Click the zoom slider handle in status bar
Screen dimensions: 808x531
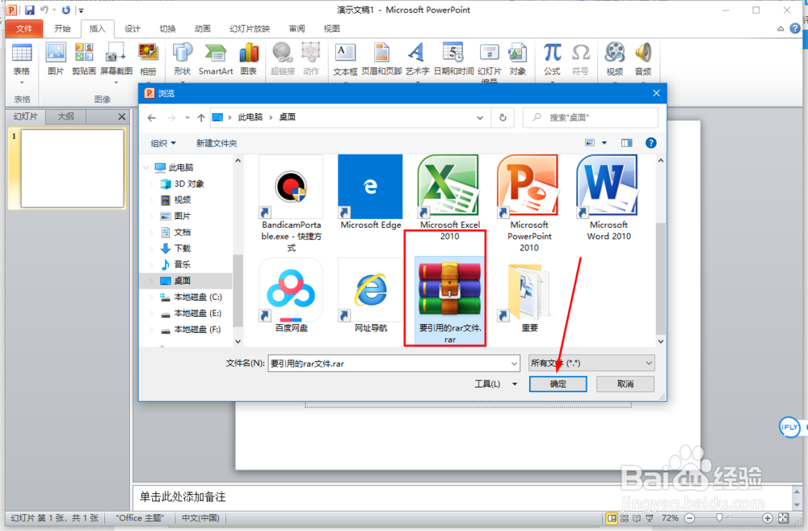(x=719, y=517)
